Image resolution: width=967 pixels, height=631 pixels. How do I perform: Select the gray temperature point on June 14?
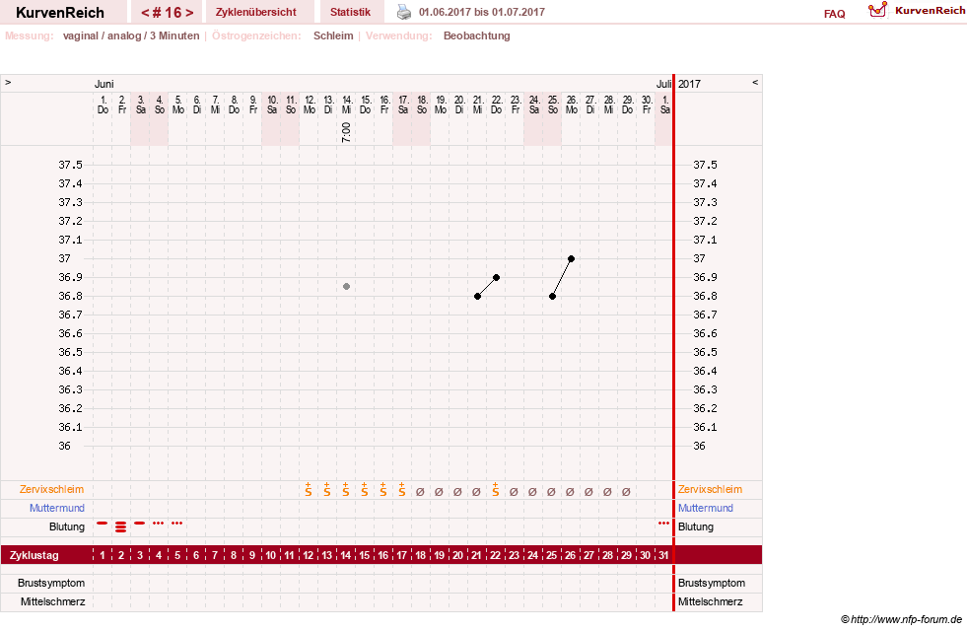347,286
